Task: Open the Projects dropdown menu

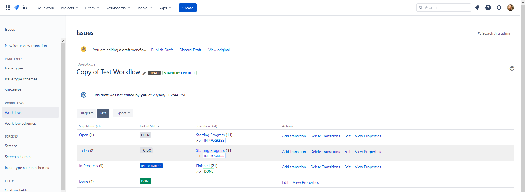Action: (69, 8)
